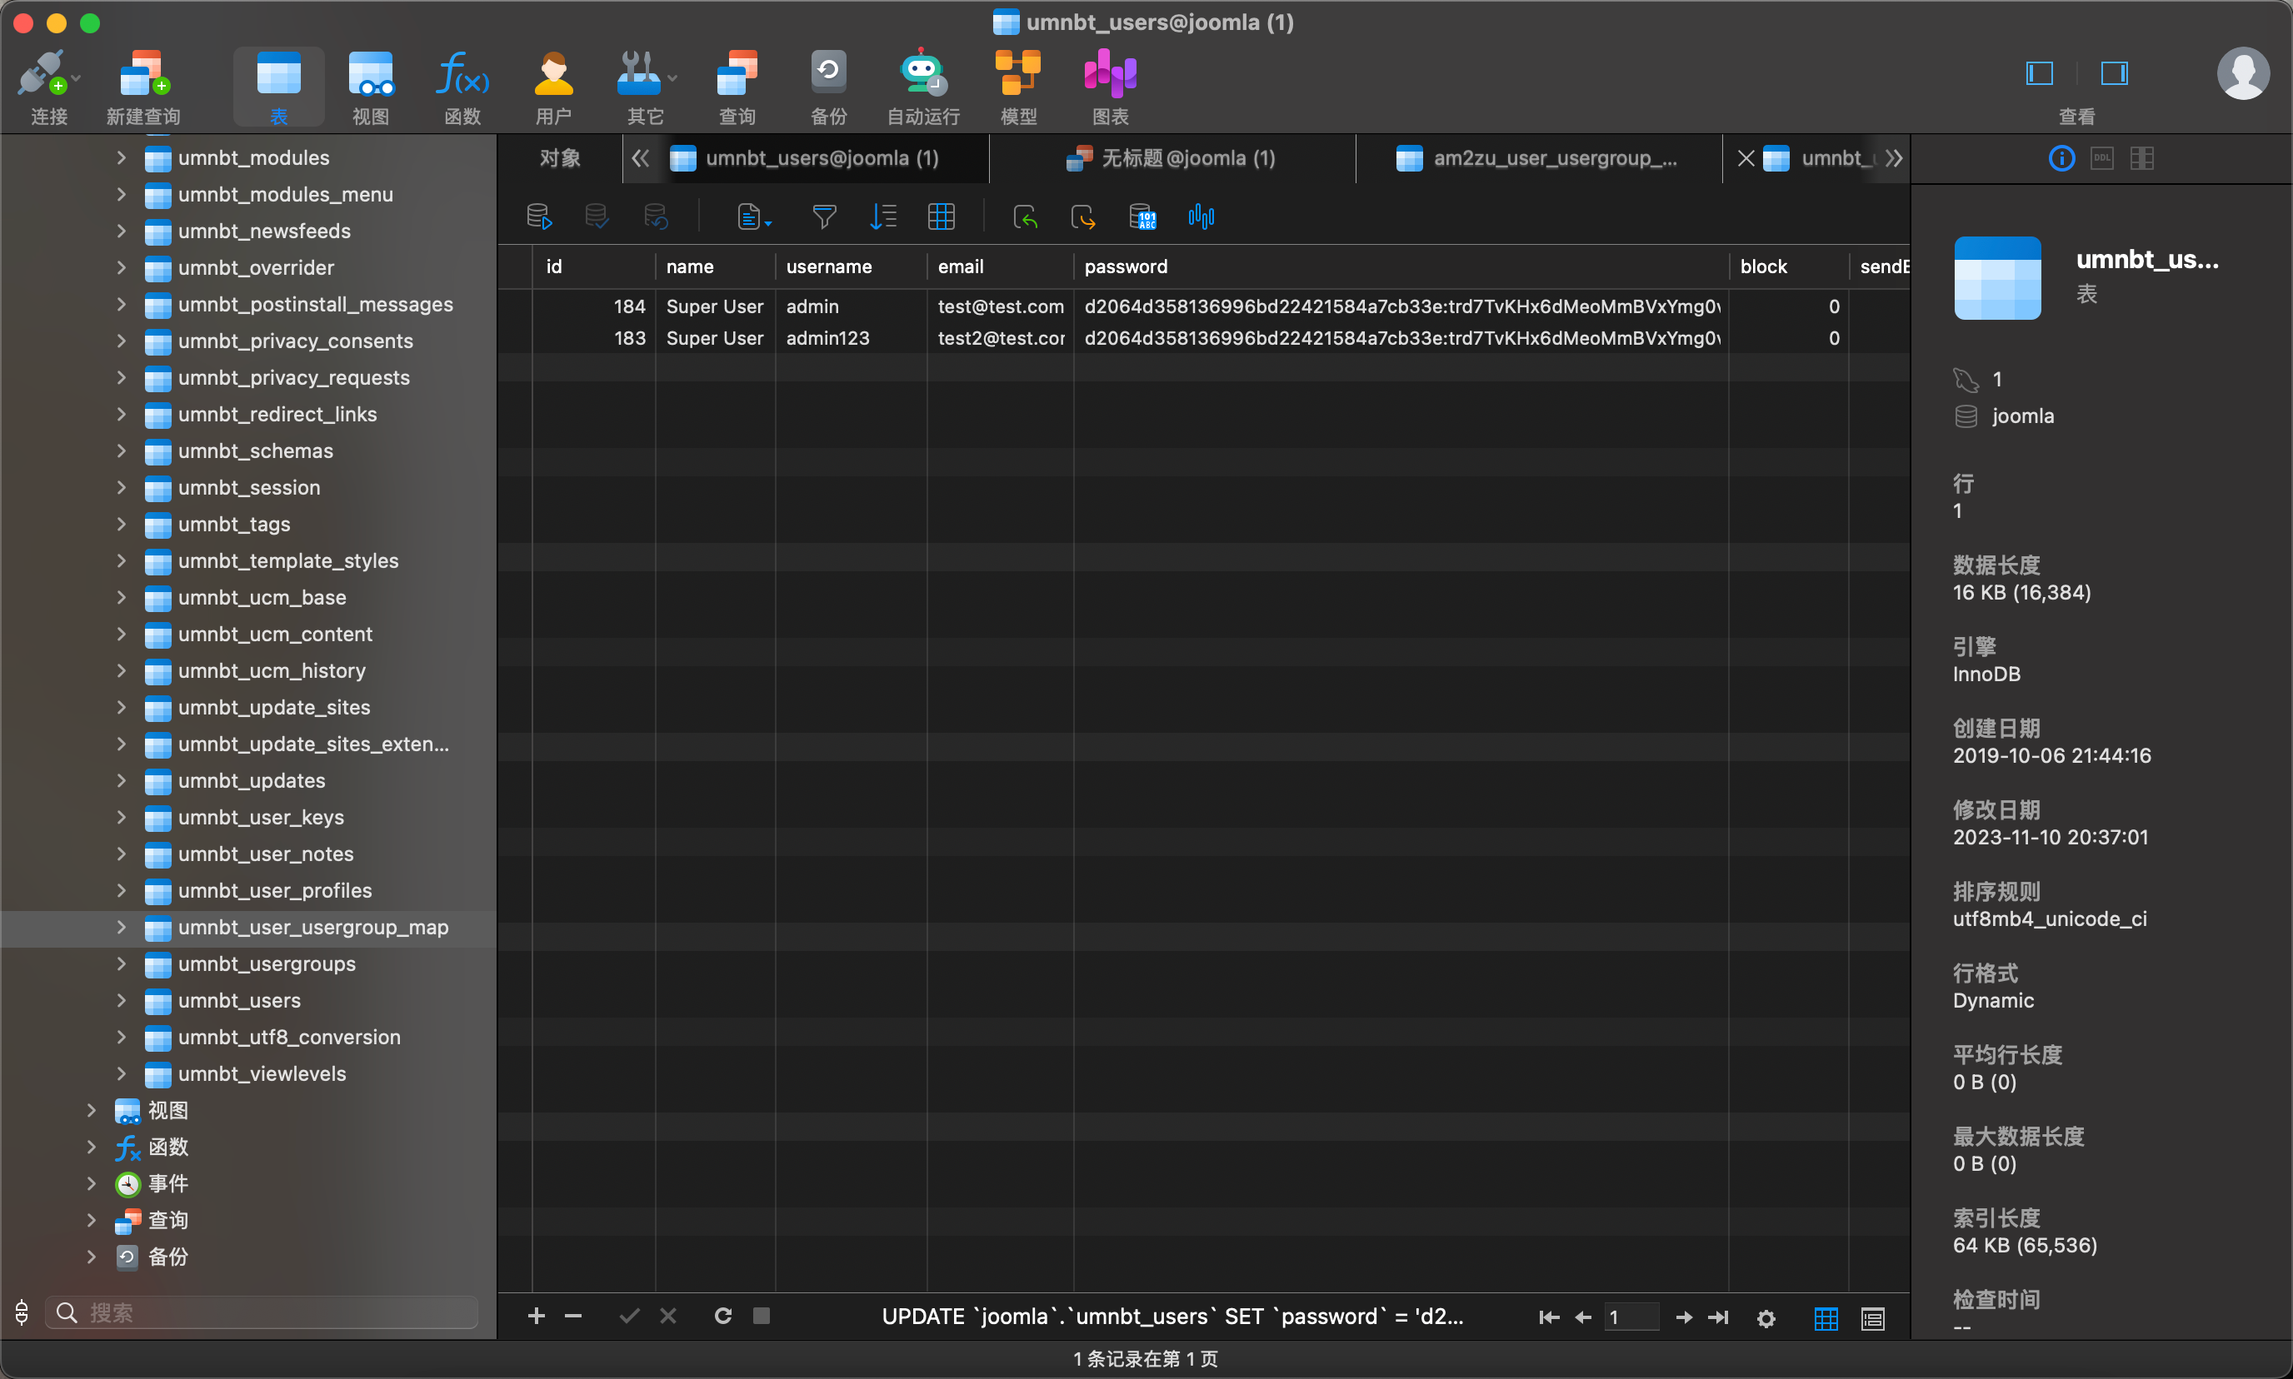Open the pagination settings gear
This screenshot has width=2293, height=1379.
tap(1766, 1317)
